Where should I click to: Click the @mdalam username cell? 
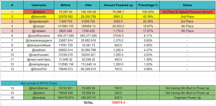[x=39, y=31]
